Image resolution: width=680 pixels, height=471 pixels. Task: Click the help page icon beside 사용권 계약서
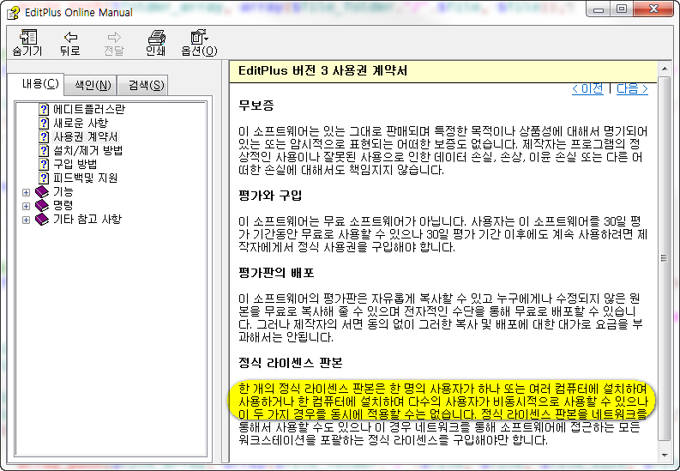coord(44,137)
